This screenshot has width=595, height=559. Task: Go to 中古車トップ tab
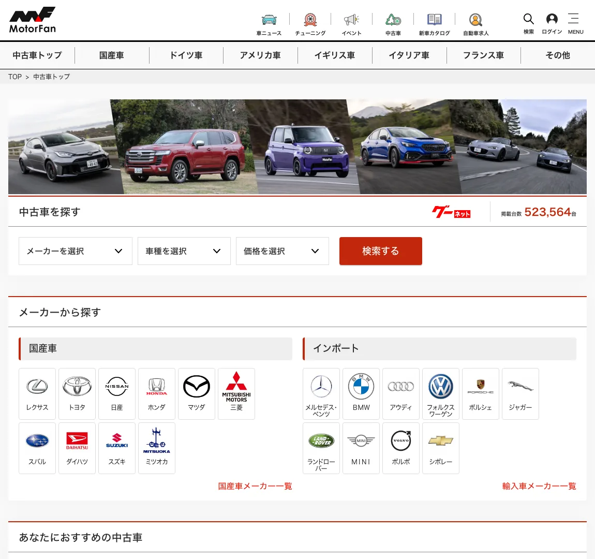click(37, 55)
